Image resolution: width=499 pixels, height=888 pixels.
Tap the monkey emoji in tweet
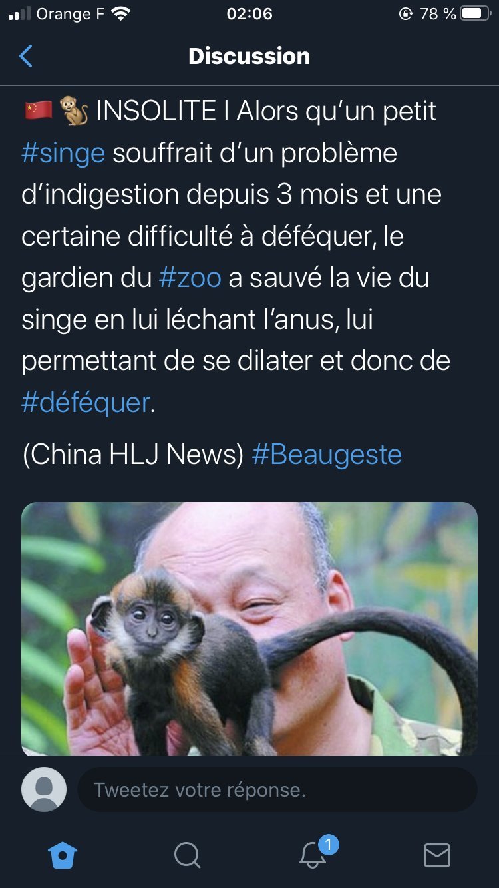coord(74,111)
